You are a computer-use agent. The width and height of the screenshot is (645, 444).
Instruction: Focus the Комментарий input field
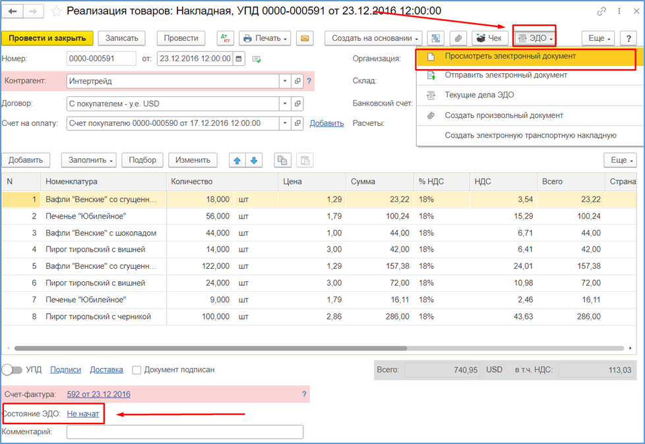(185, 432)
